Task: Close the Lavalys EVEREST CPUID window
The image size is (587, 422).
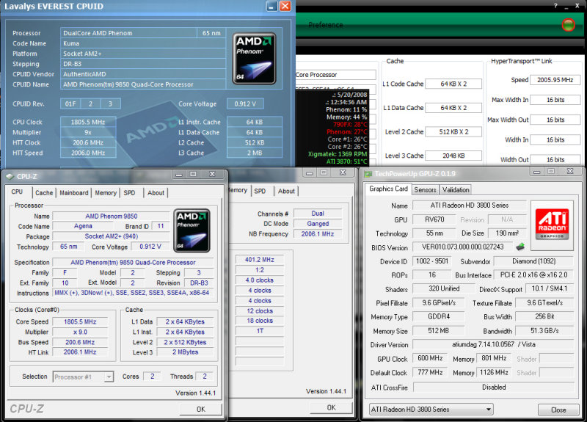Action: coord(285,6)
